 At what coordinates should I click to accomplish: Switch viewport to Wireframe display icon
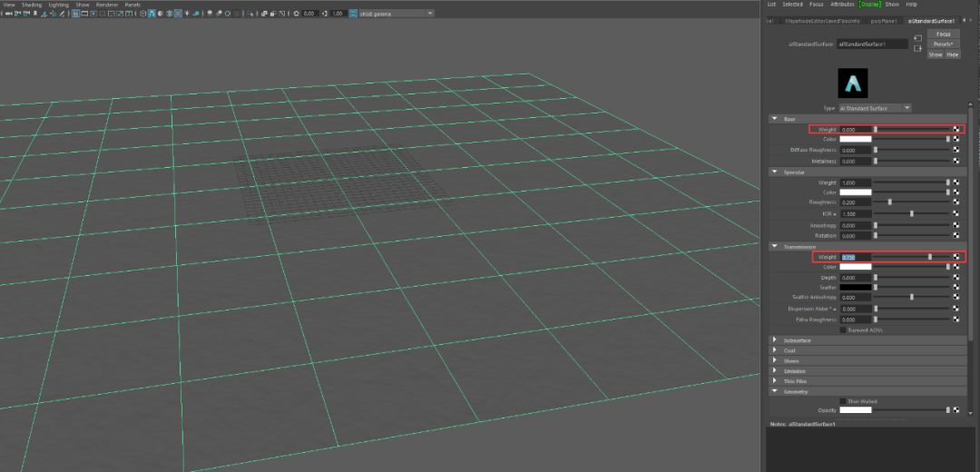pyautogui.click(x=143, y=13)
